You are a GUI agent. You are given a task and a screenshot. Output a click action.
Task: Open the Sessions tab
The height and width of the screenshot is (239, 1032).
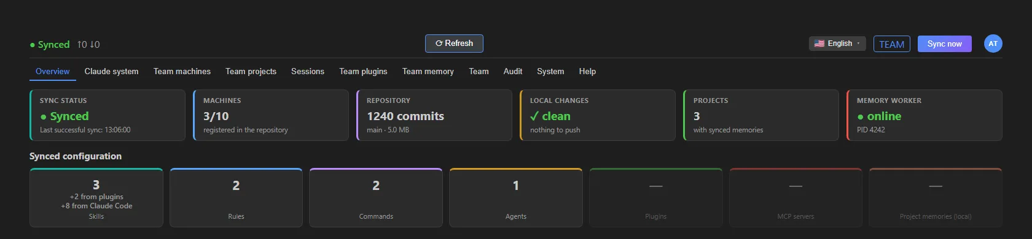coord(308,71)
